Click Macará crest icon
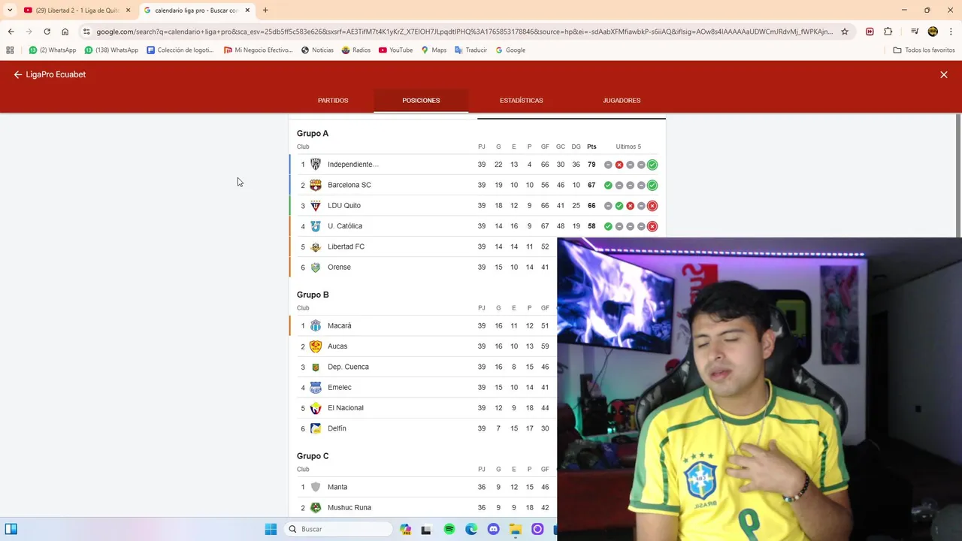Image resolution: width=962 pixels, height=541 pixels. (316, 326)
